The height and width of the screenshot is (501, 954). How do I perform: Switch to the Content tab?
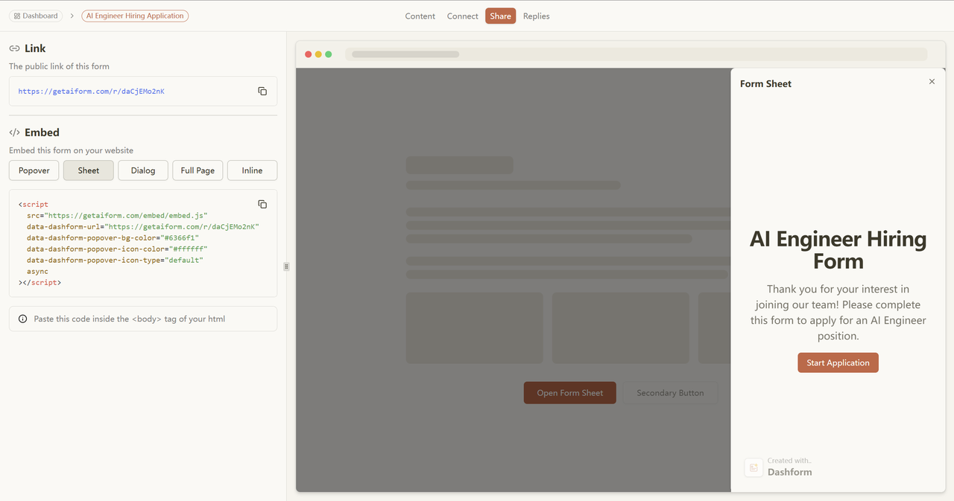(x=420, y=16)
